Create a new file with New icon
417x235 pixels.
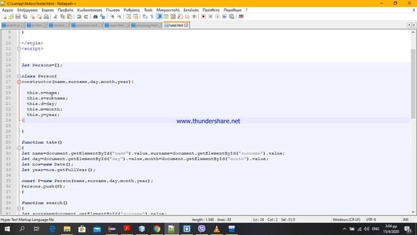click(5, 16)
